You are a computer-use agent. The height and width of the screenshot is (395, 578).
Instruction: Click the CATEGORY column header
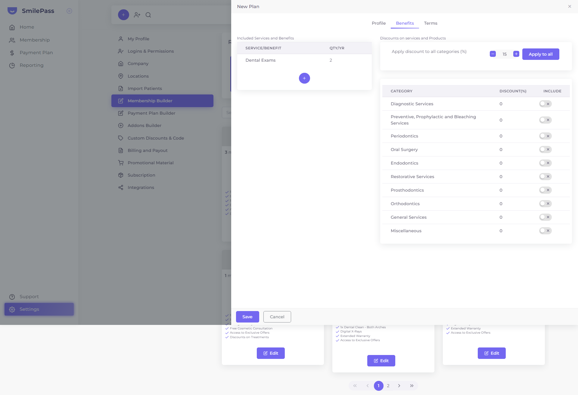tap(402, 91)
